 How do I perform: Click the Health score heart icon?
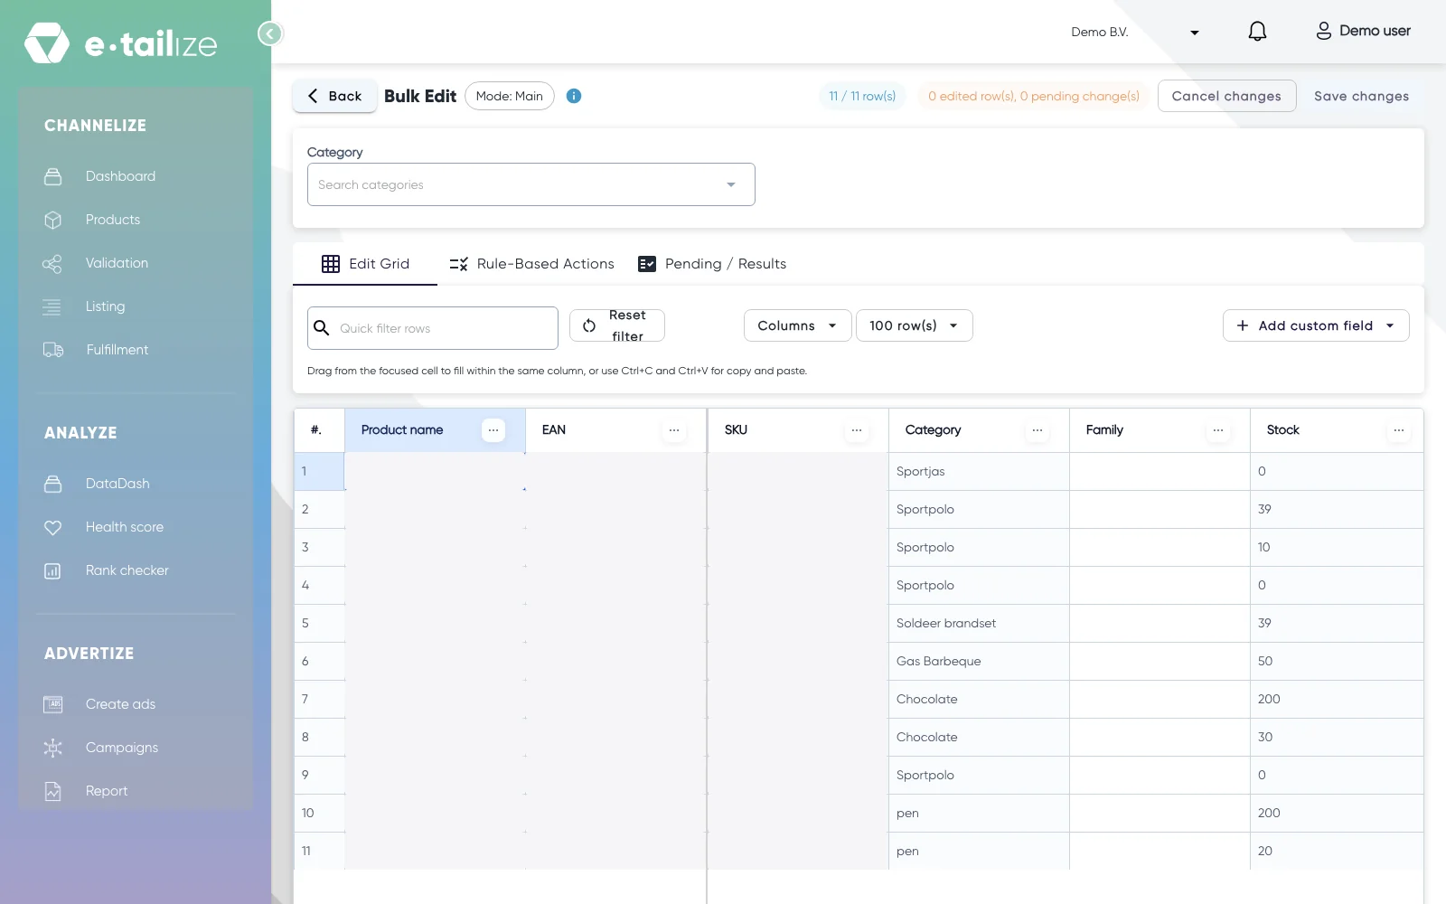(x=53, y=527)
